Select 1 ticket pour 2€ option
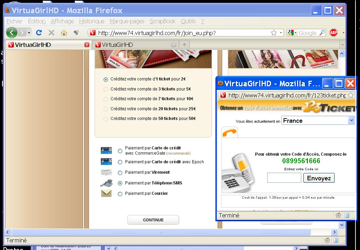 pos(106,79)
